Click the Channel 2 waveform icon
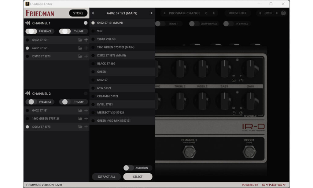 pyautogui.click(x=28, y=94)
